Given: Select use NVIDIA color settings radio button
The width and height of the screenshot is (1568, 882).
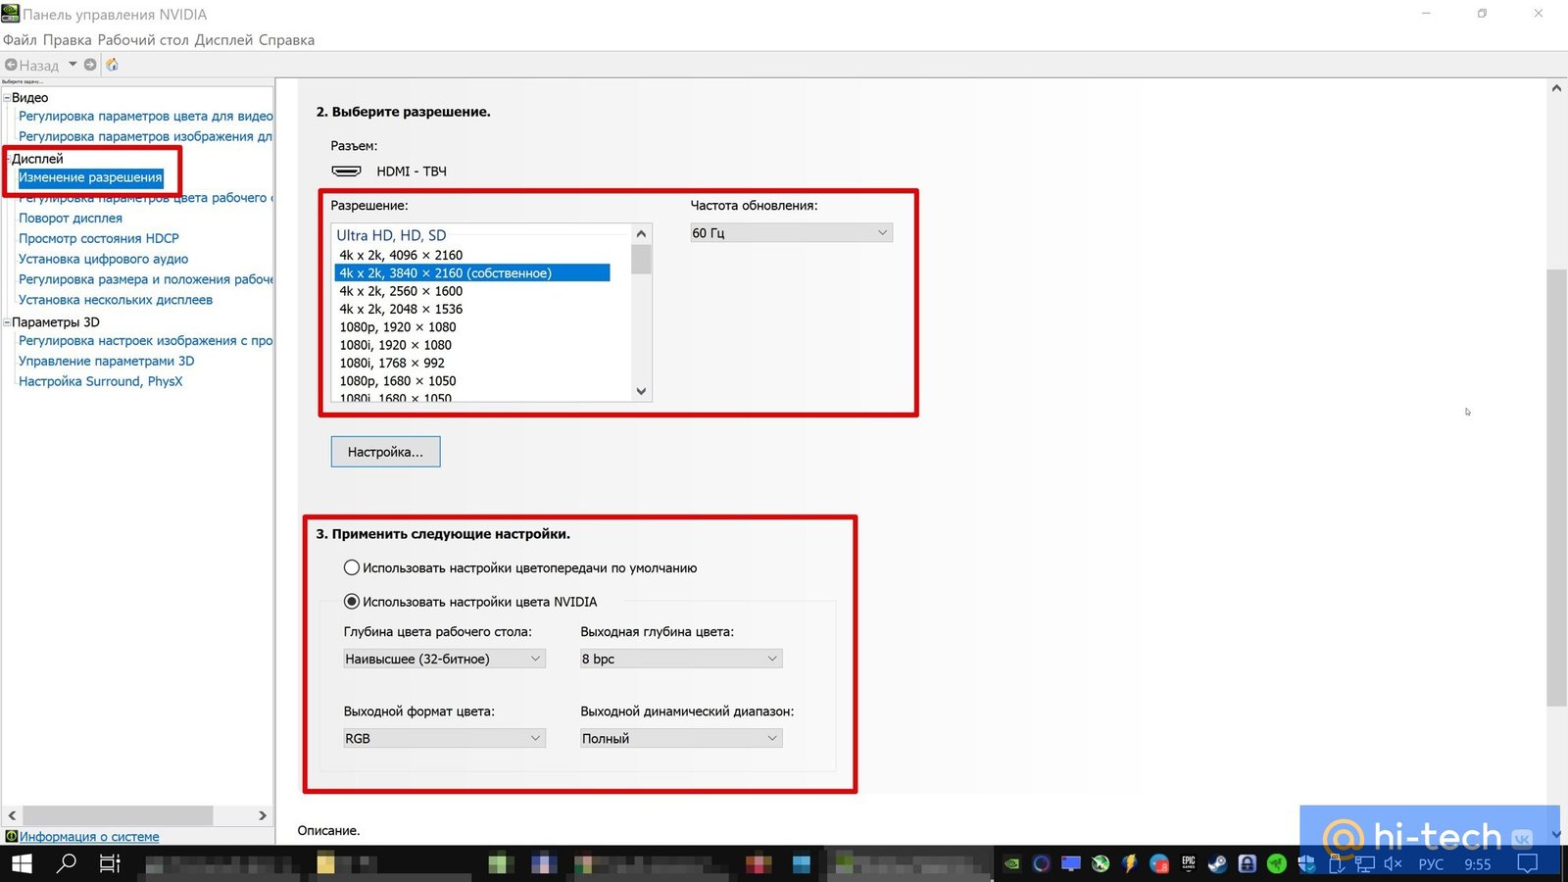Looking at the screenshot, I should [x=352, y=602].
